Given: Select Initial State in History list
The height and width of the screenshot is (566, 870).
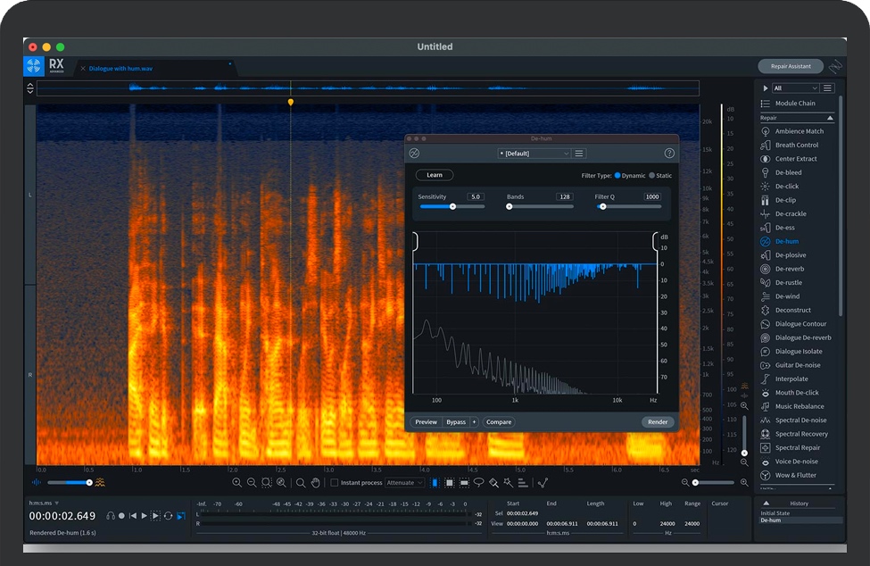Looking at the screenshot, I should (775, 513).
